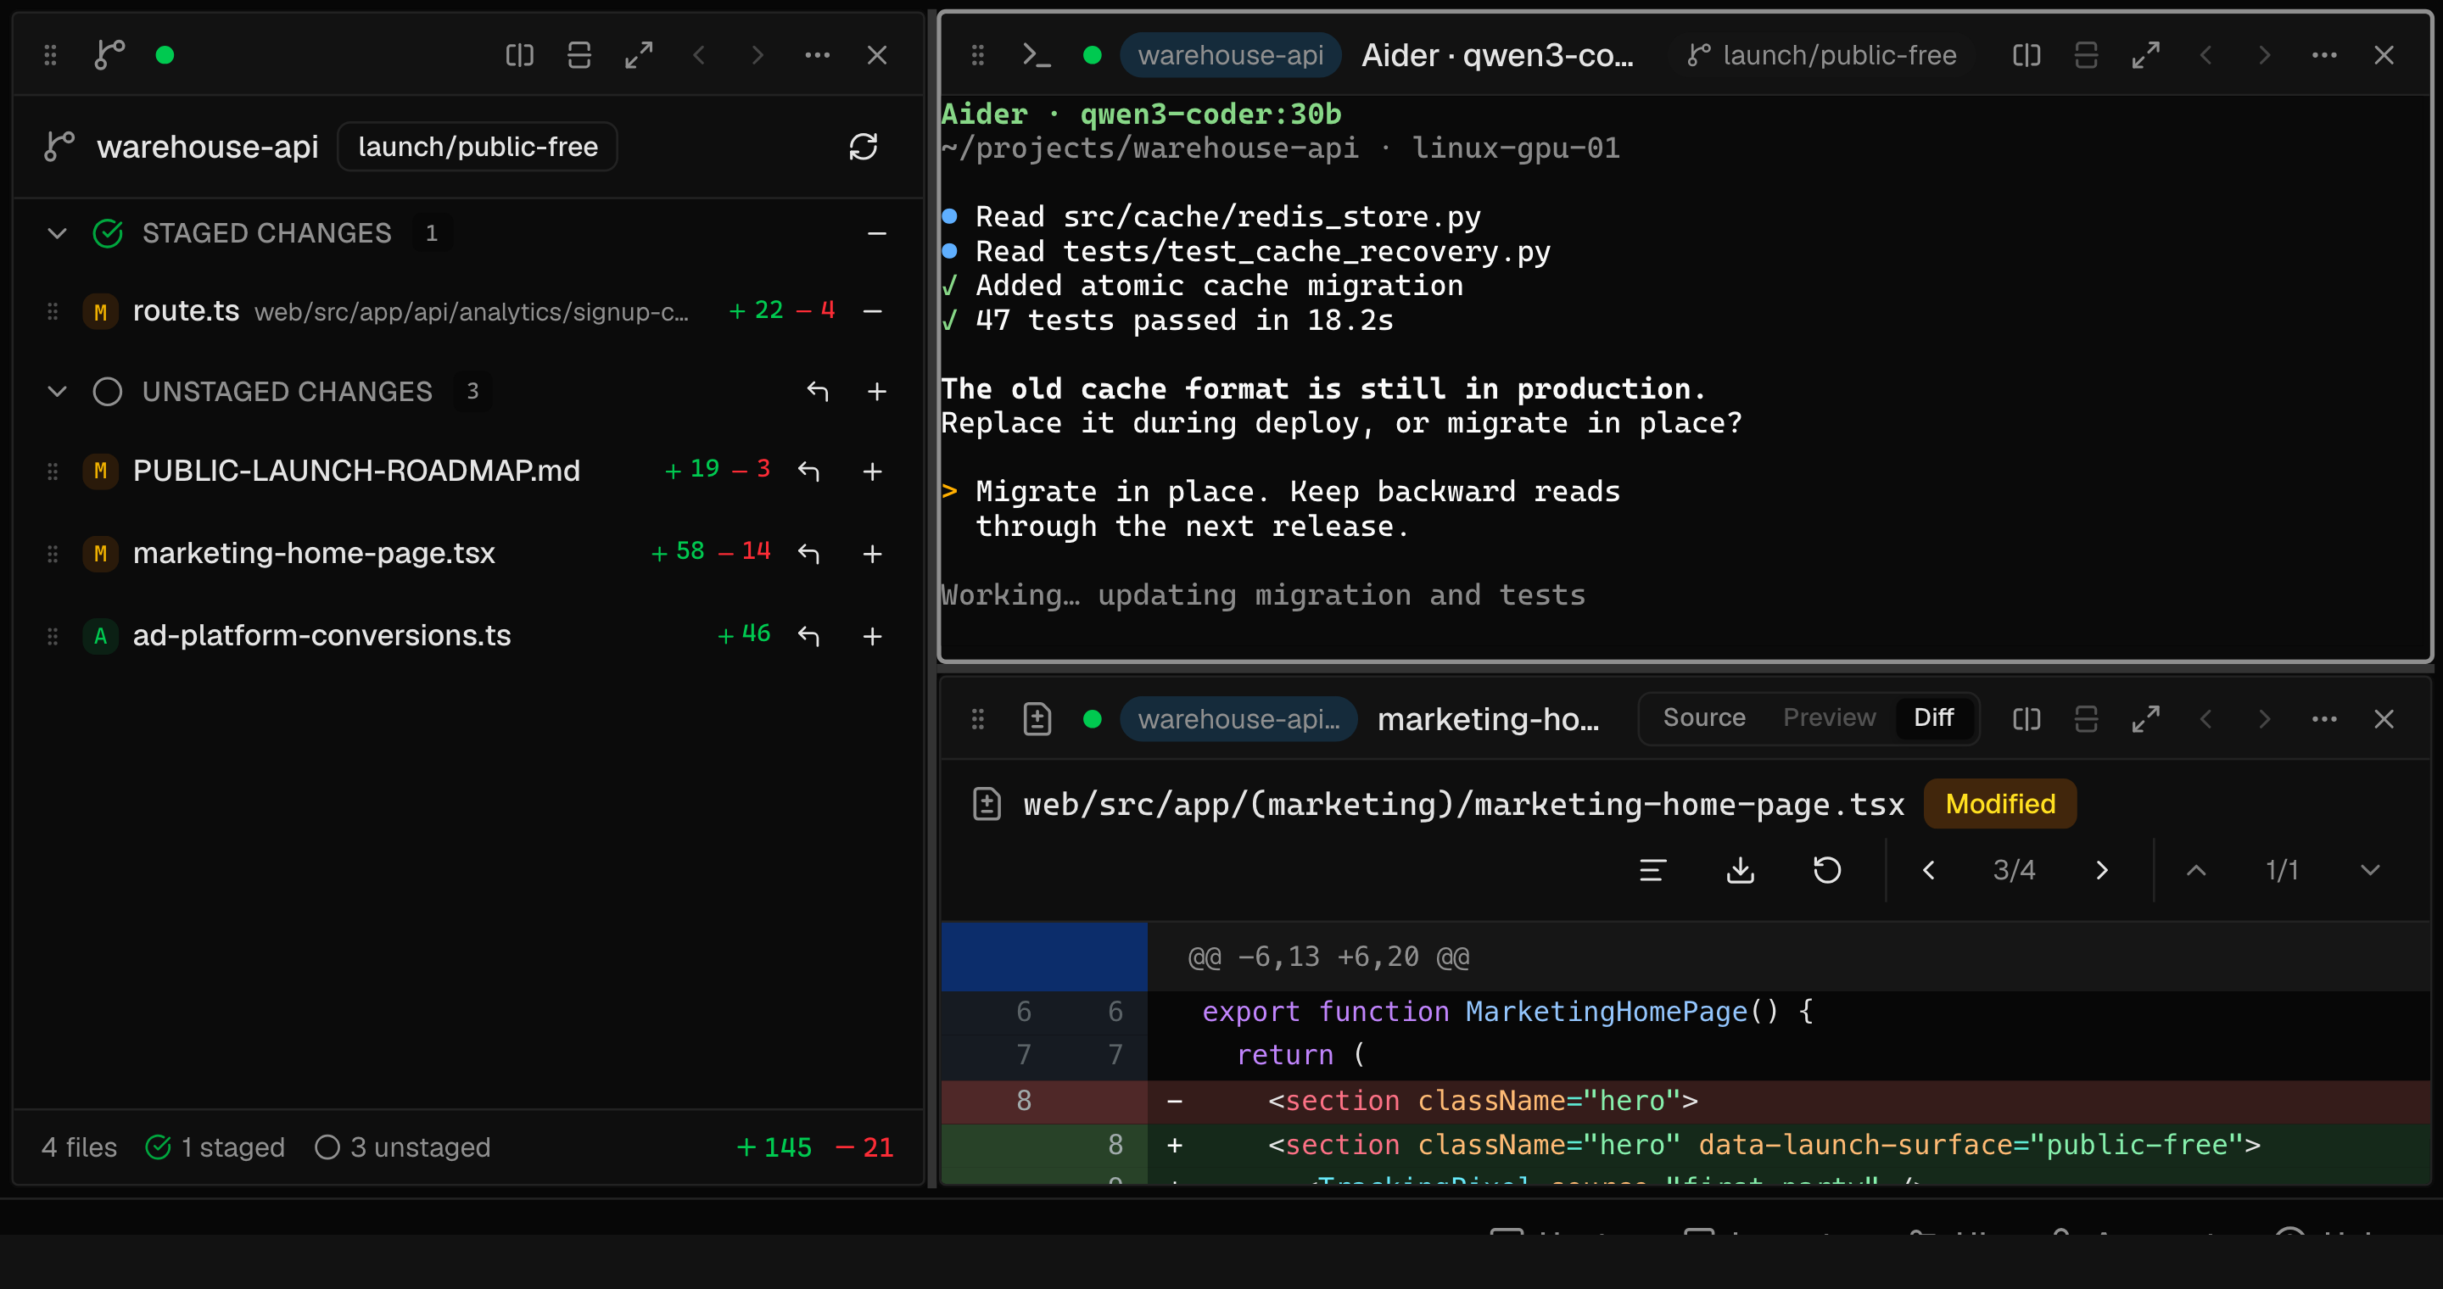Discard all unstaged changes

pos(818,392)
